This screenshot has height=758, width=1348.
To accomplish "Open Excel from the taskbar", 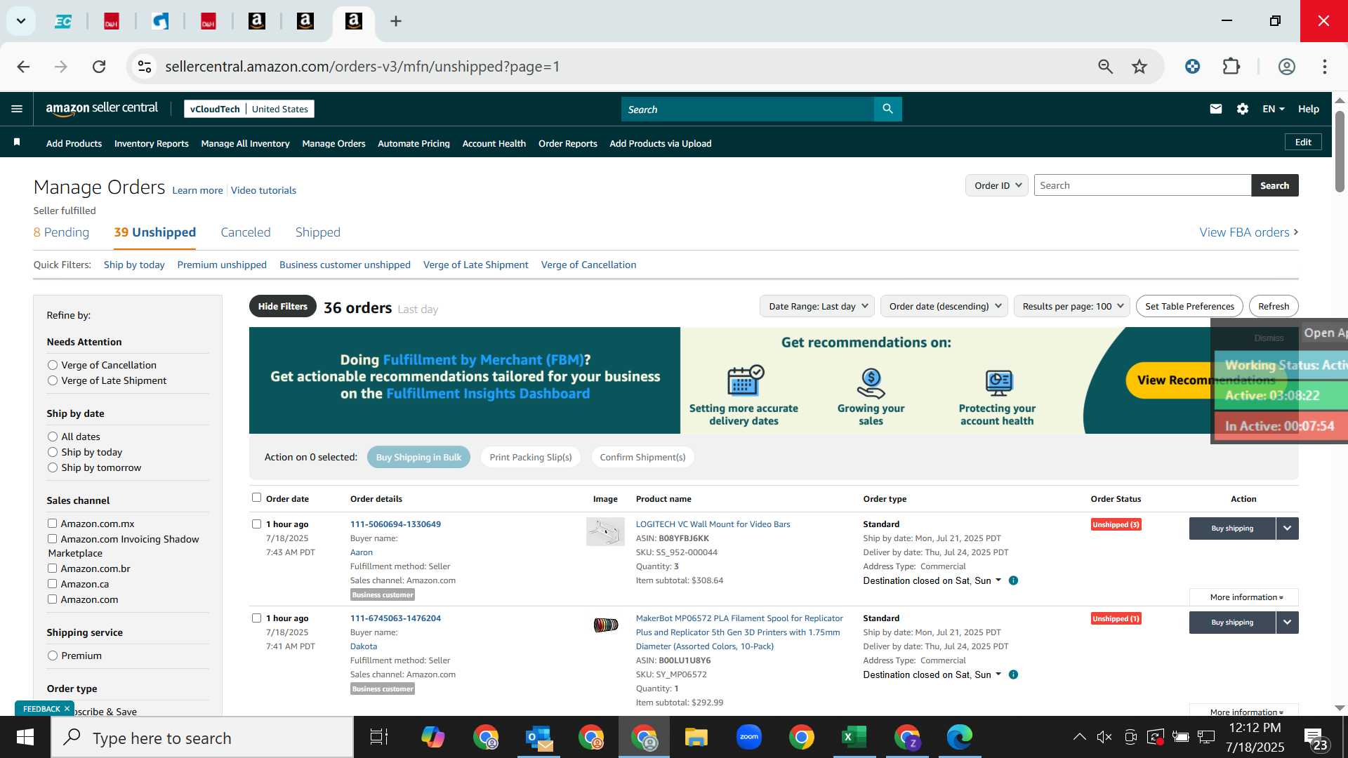I will [x=854, y=737].
